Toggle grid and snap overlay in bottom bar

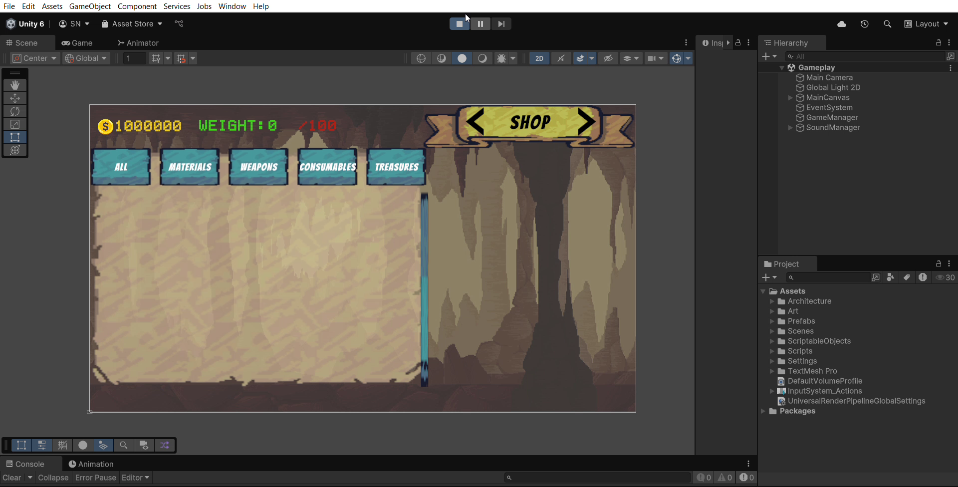pos(62,445)
